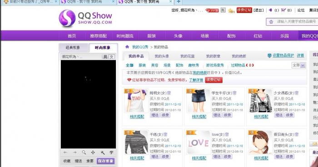Click the 续费红钻 red button in header

[244, 10]
